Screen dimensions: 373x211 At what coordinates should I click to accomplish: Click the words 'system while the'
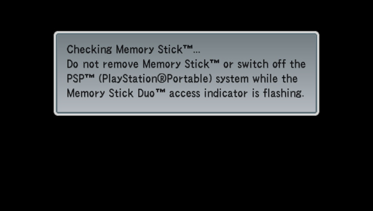(x=256, y=79)
